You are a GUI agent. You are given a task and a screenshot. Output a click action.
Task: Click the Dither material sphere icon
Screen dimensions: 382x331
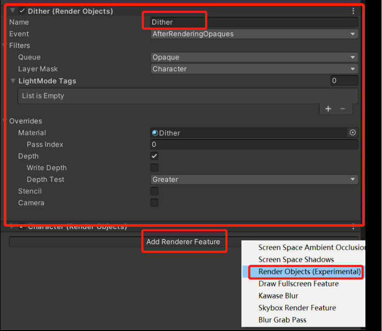(155, 133)
